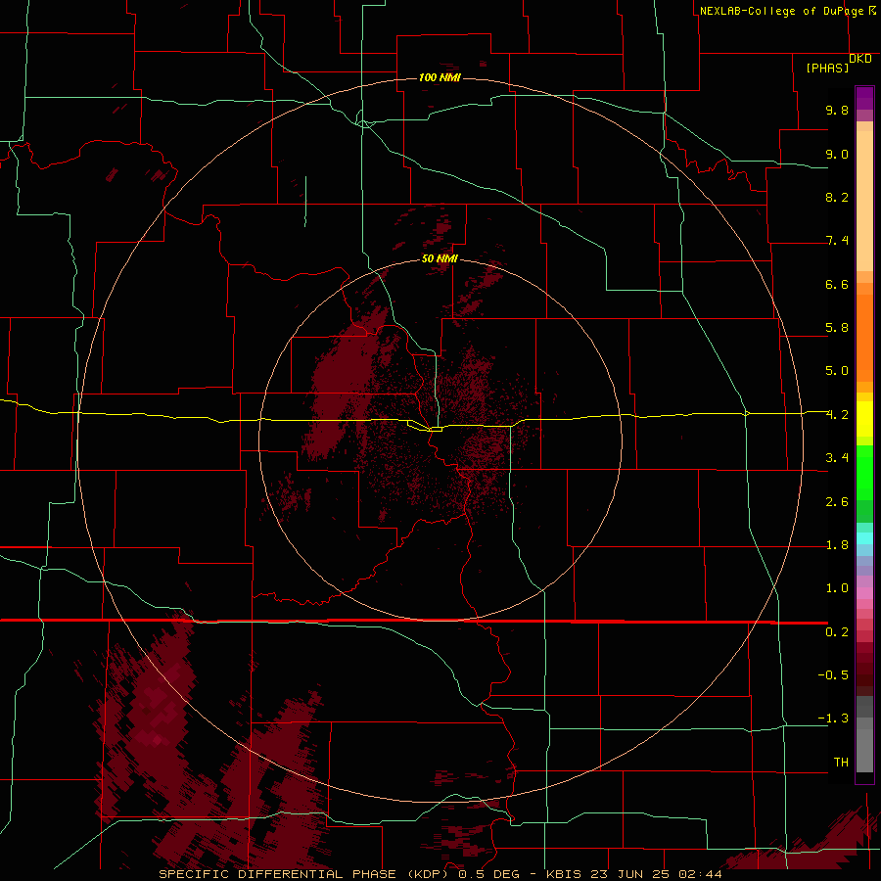Screen dimensions: 881x881
Task: Click the purple top segment of color bar
Action: [x=864, y=98]
